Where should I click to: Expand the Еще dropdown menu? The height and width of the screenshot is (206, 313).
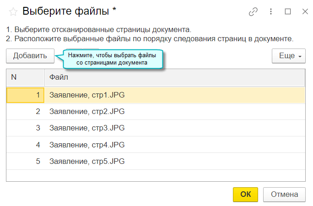point(288,56)
